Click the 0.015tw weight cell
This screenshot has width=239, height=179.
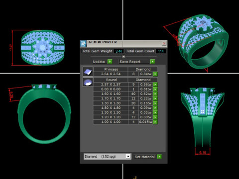click(146, 122)
